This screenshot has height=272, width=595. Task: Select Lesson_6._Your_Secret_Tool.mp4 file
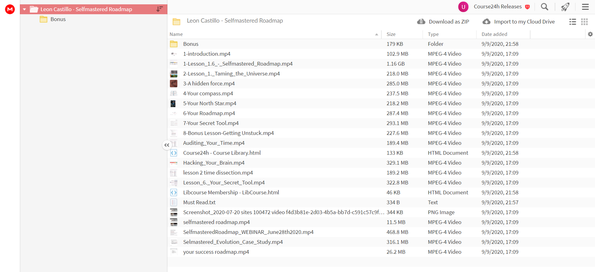(x=224, y=183)
